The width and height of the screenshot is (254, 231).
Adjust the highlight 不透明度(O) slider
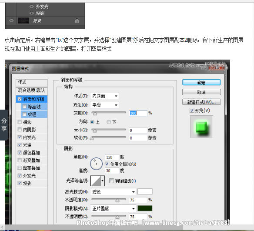tap(117, 200)
